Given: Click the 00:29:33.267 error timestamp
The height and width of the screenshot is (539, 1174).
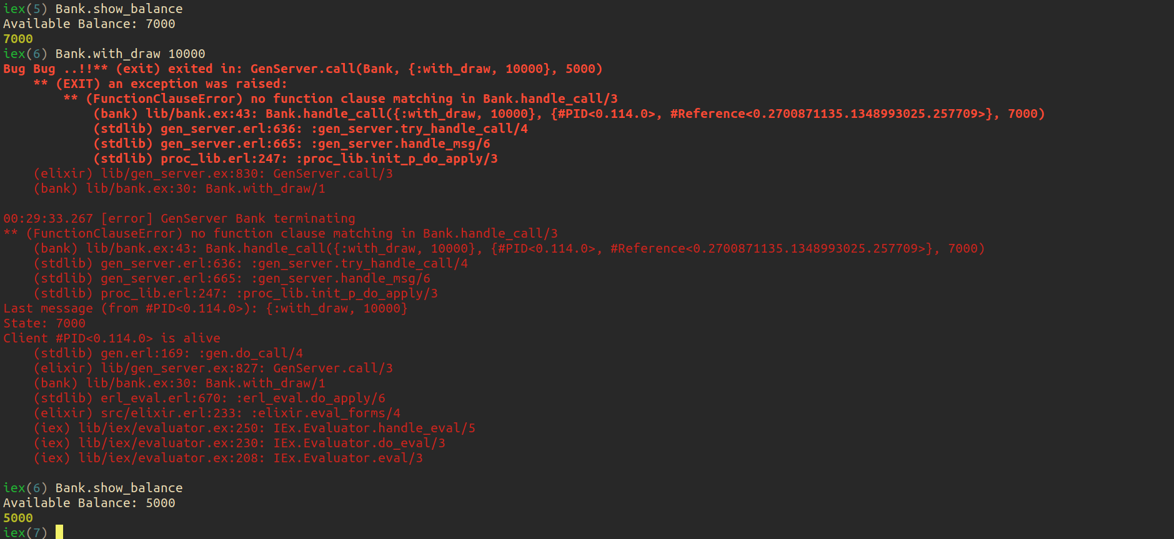Looking at the screenshot, I should [48, 218].
